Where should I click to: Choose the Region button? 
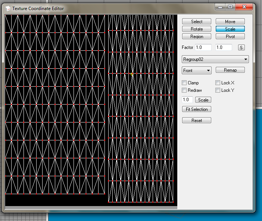[196, 37]
